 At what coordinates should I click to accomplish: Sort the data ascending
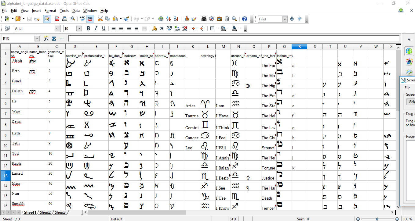[168, 19]
